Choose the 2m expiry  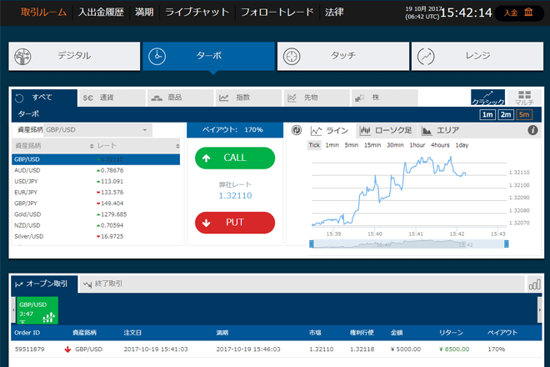tap(506, 114)
